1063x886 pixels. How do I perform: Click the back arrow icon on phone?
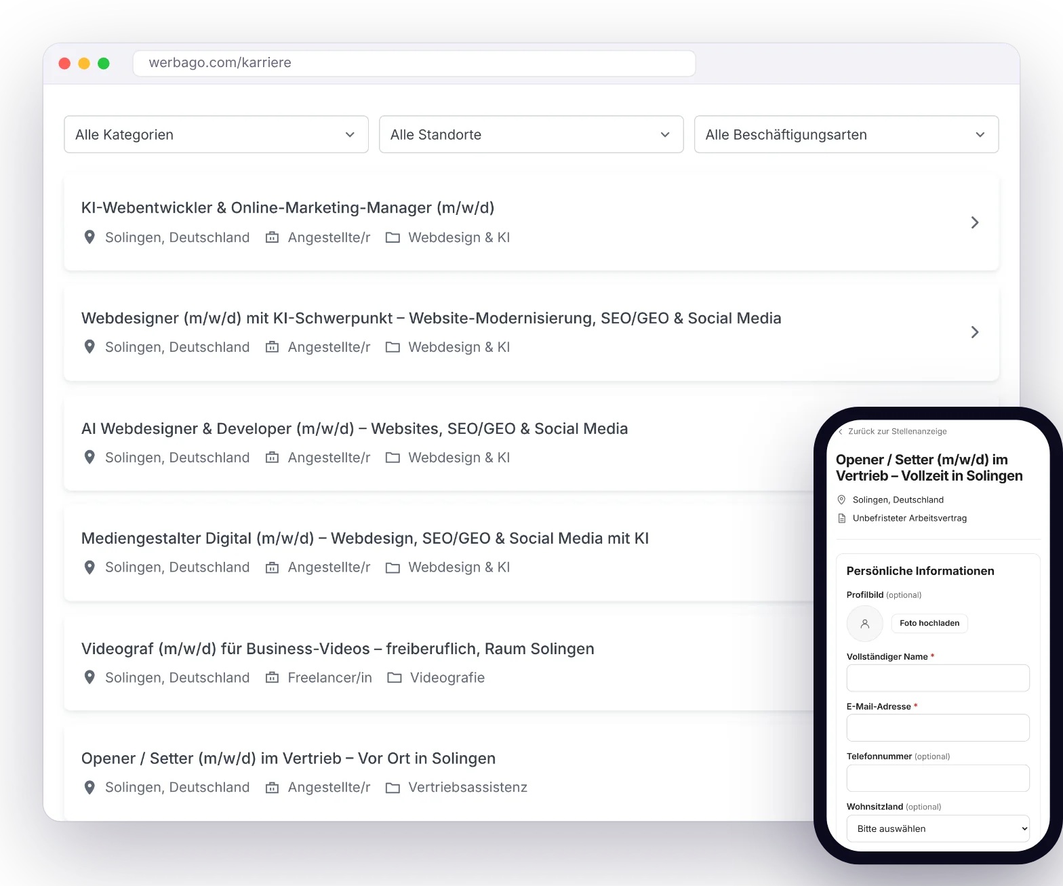pyautogui.click(x=841, y=431)
